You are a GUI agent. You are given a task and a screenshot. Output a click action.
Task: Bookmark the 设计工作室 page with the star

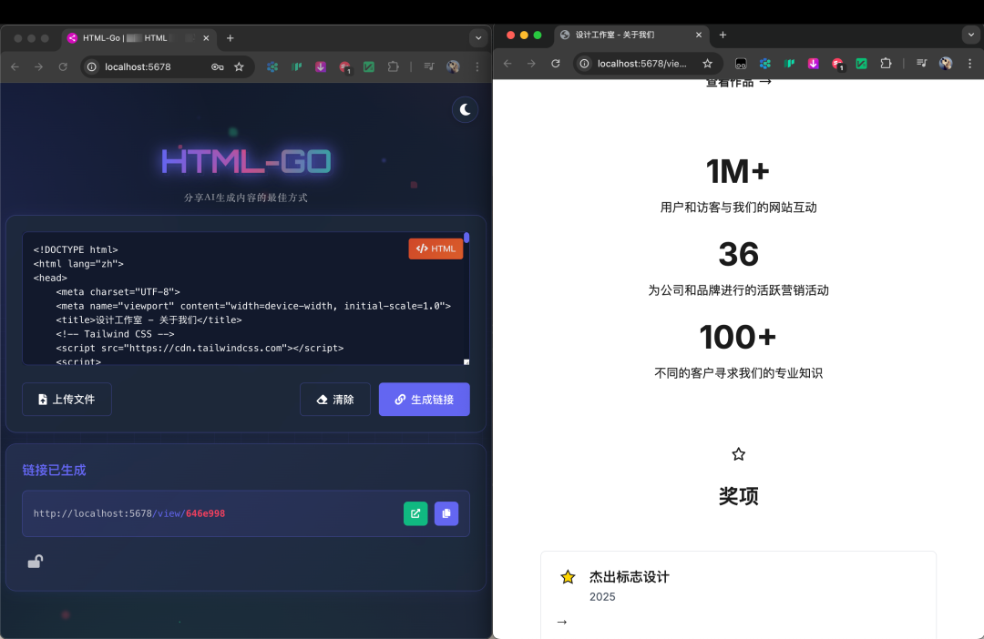(x=707, y=64)
